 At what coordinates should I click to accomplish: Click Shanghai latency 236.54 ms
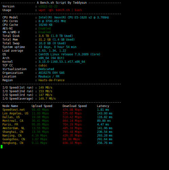point(105,132)
